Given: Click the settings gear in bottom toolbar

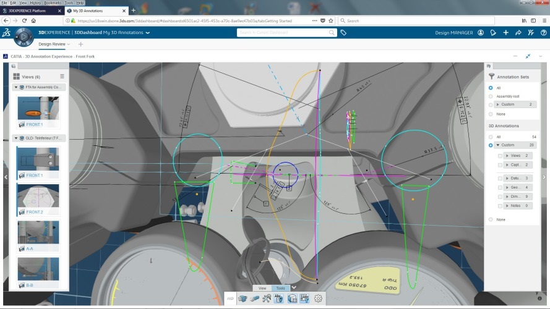Looking at the screenshot, I should (x=319, y=298).
